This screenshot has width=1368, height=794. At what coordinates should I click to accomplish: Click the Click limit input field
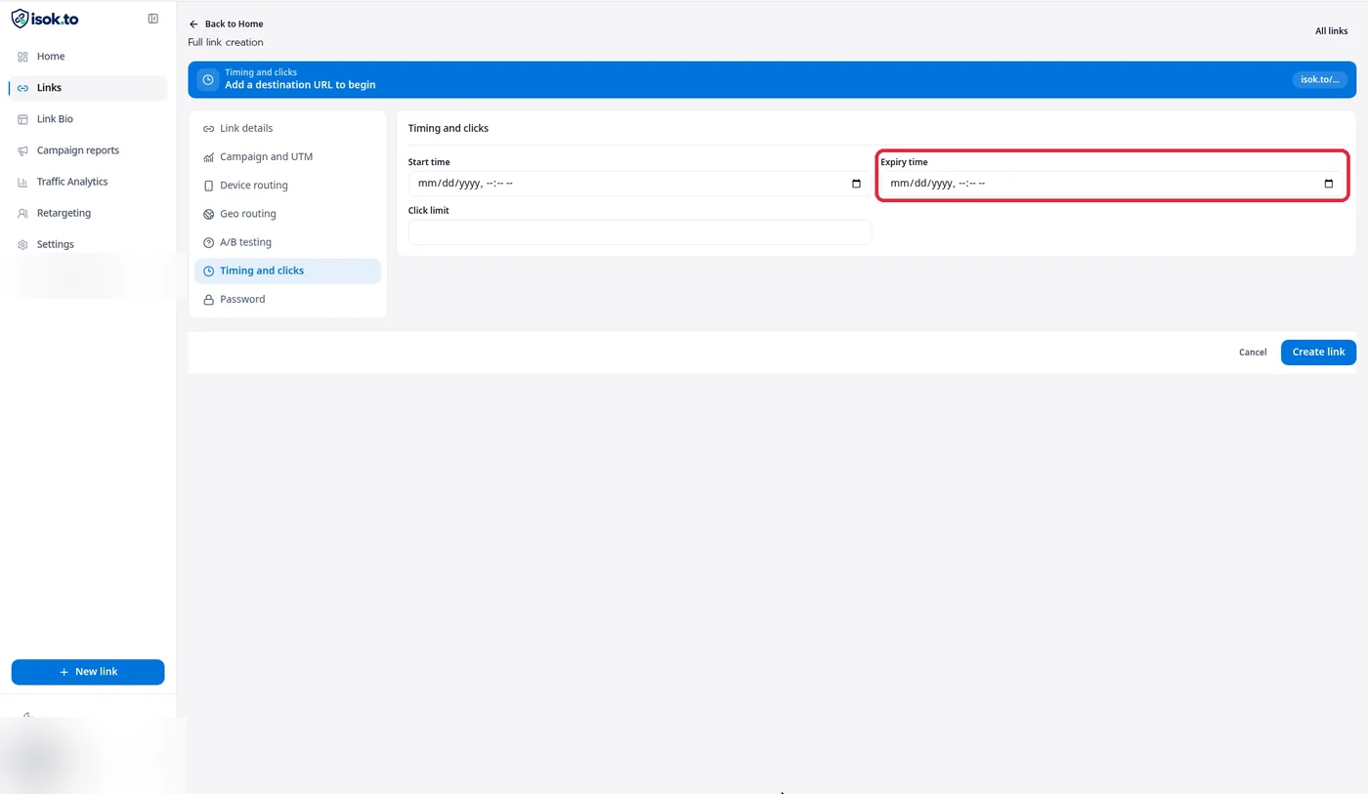[x=639, y=231]
